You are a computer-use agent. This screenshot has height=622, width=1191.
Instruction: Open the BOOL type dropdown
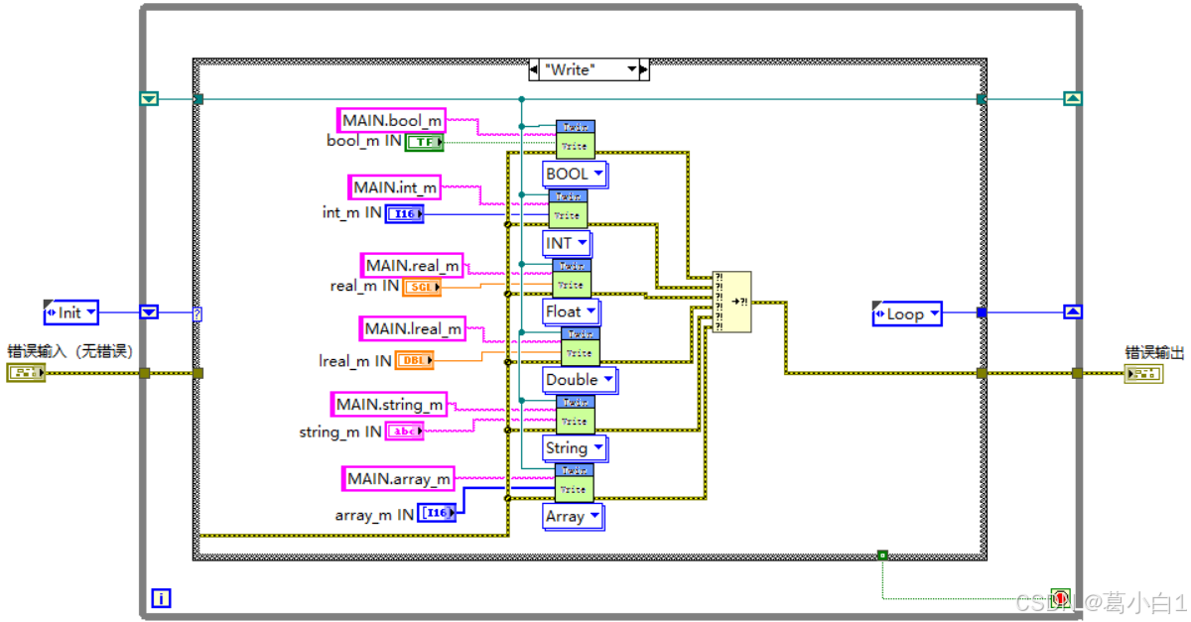pyautogui.click(x=573, y=173)
